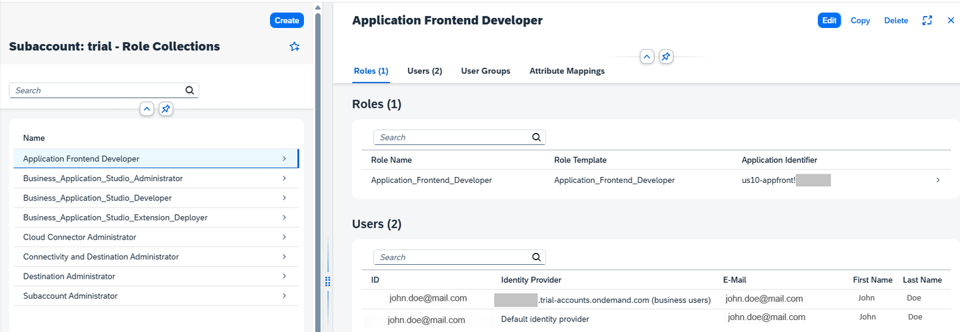
Task: Click the chevron on the Destination Administrator row
Action: tap(284, 276)
